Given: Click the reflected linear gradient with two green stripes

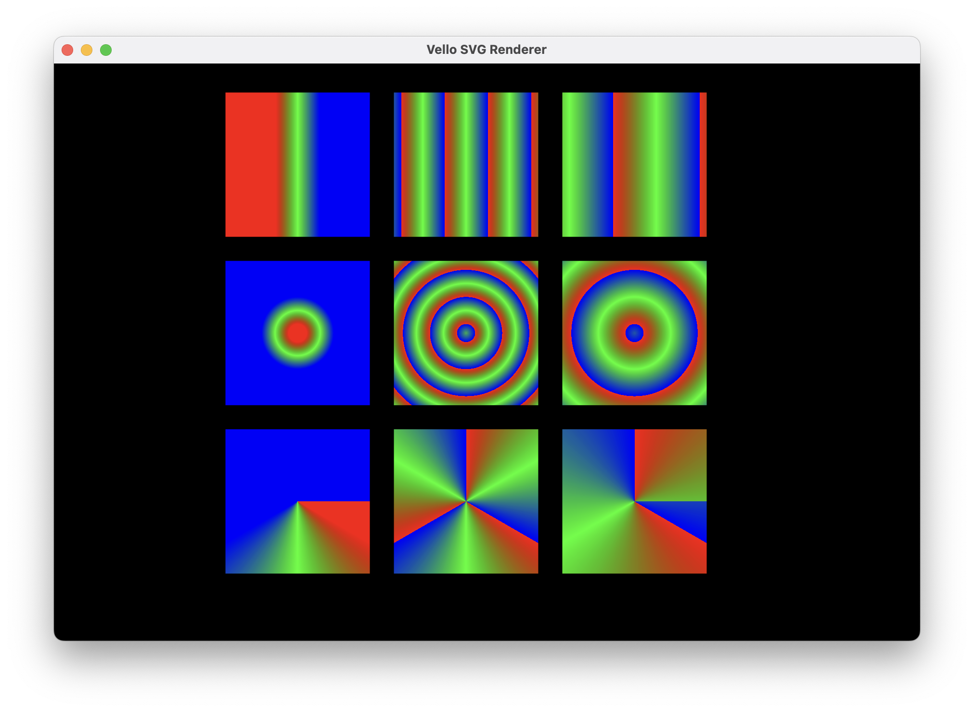Looking at the screenshot, I should 634,165.
